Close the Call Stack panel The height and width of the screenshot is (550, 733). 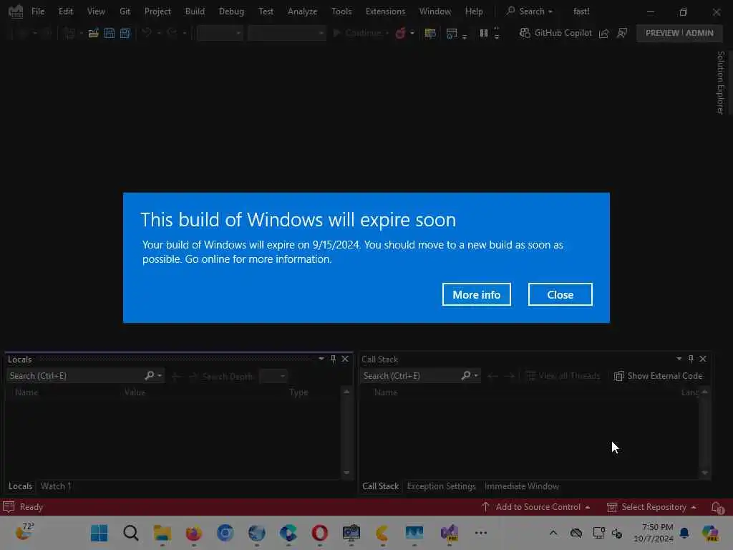(703, 359)
